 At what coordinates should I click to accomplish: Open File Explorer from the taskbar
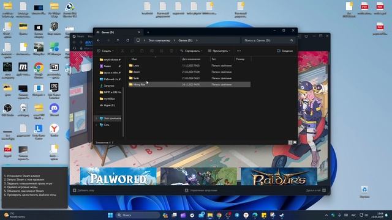coord(210,215)
